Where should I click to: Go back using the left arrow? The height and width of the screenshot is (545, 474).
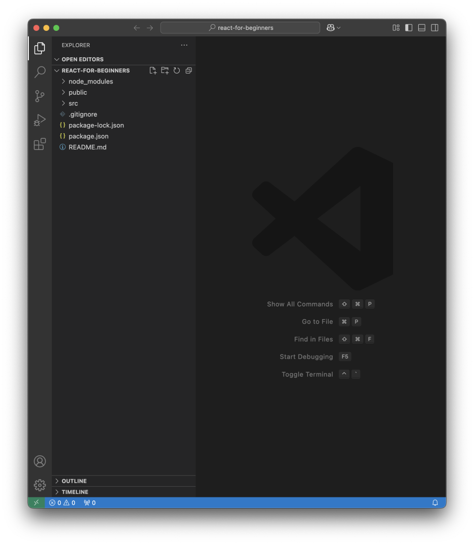click(137, 28)
